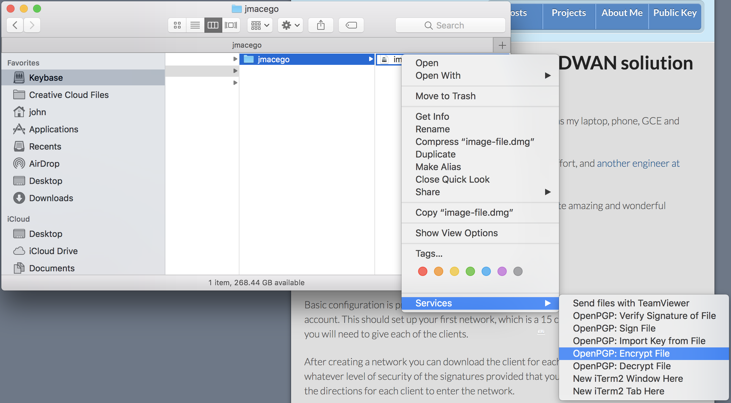Apply the green tag color
731x403 pixels.
click(x=470, y=271)
